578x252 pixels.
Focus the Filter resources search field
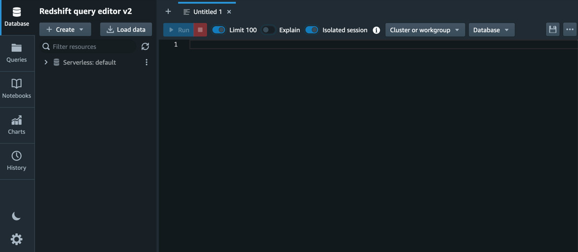tap(88, 46)
